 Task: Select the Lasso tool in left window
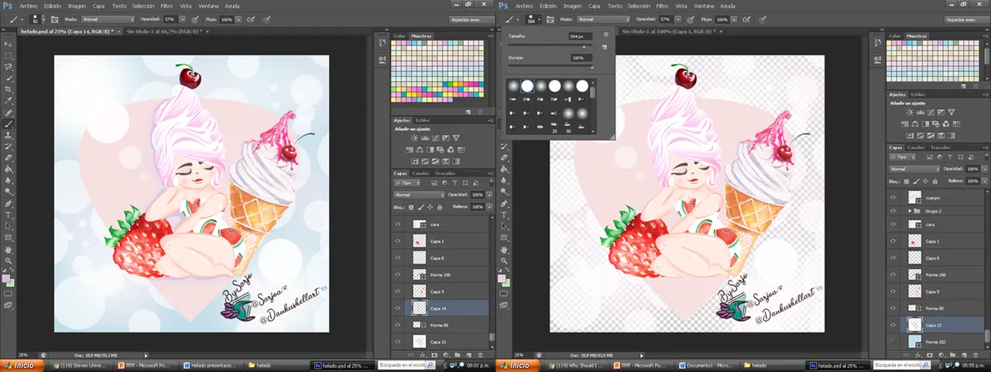[x=9, y=67]
